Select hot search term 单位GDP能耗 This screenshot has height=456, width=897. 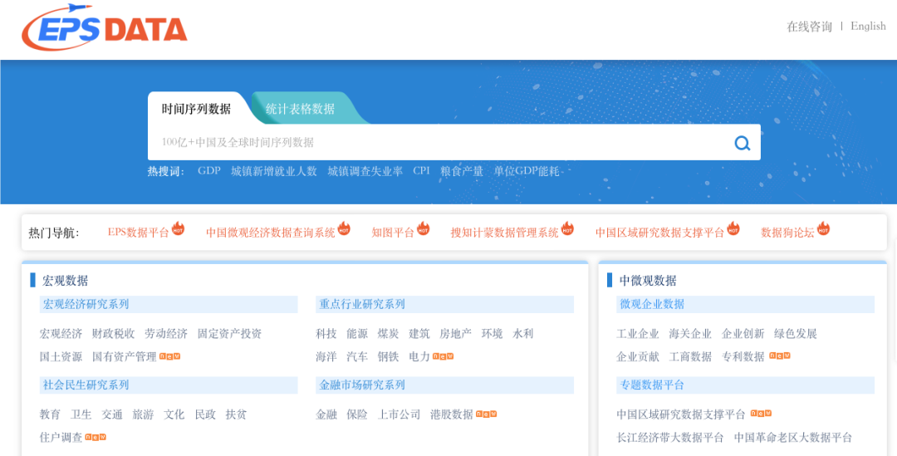(527, 171)
